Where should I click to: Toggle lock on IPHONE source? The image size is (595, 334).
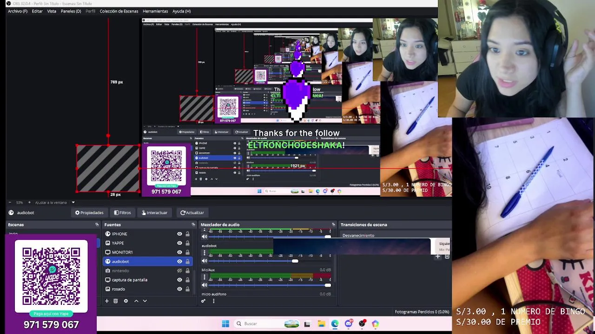tap(187, 234)
